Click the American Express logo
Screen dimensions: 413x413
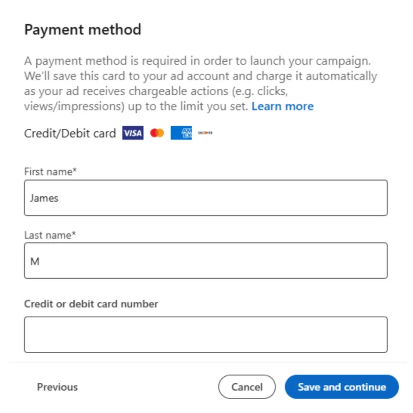181,133
